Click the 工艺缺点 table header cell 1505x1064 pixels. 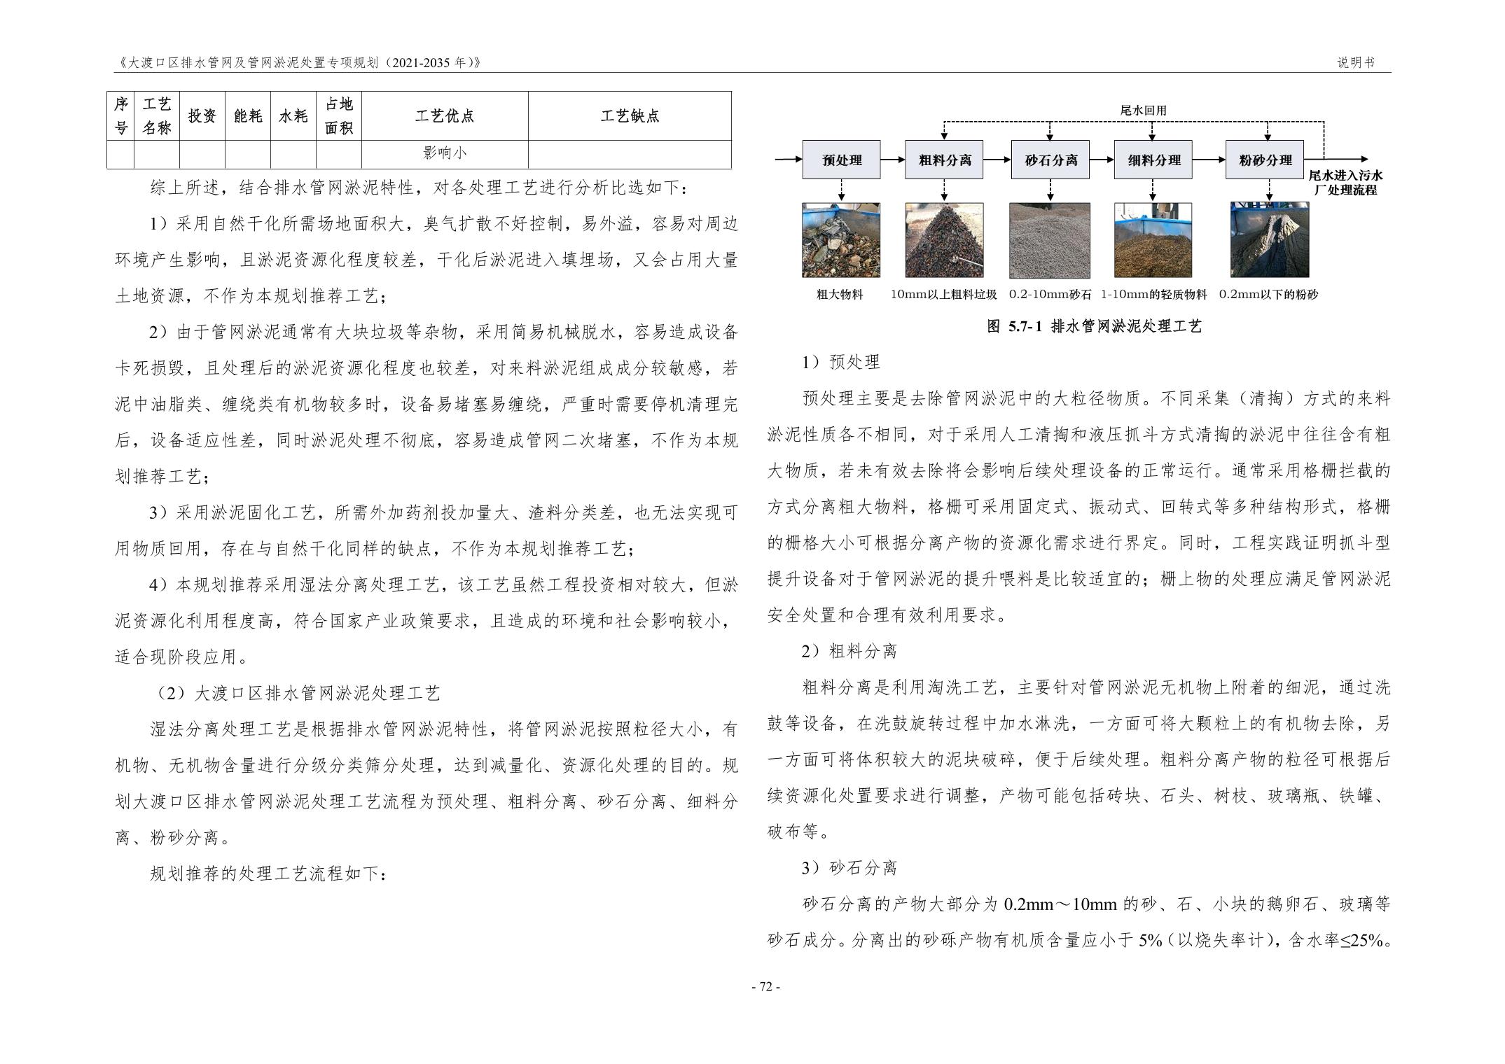(x=629, y=116)
